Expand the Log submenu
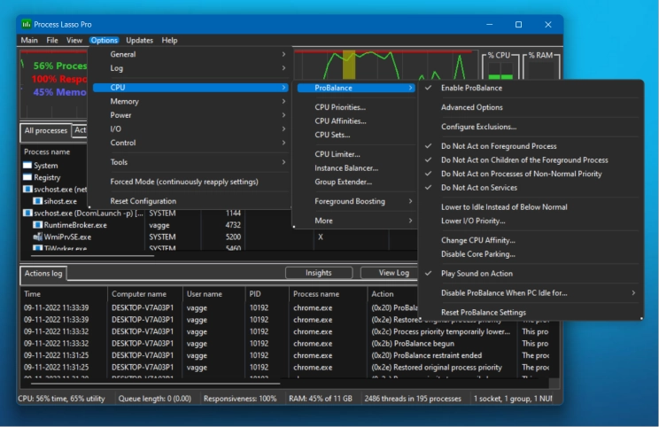 coord(190,68)
